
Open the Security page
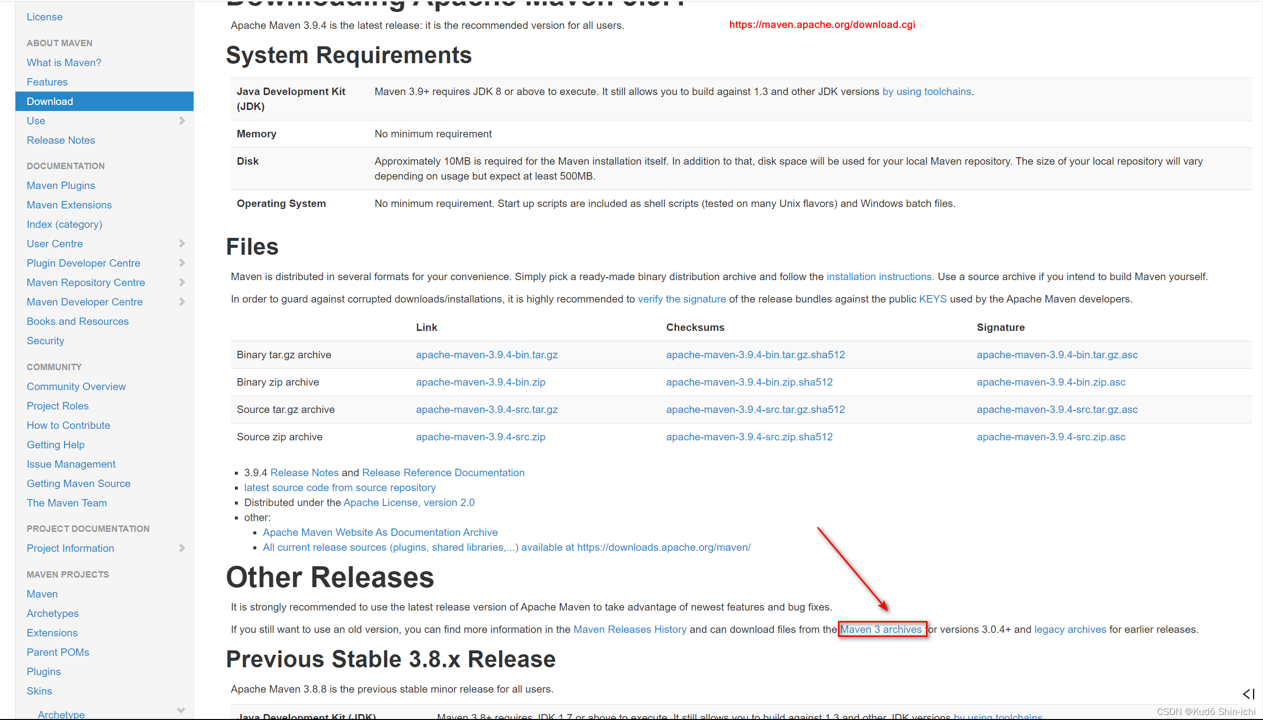tap(45, 341)
